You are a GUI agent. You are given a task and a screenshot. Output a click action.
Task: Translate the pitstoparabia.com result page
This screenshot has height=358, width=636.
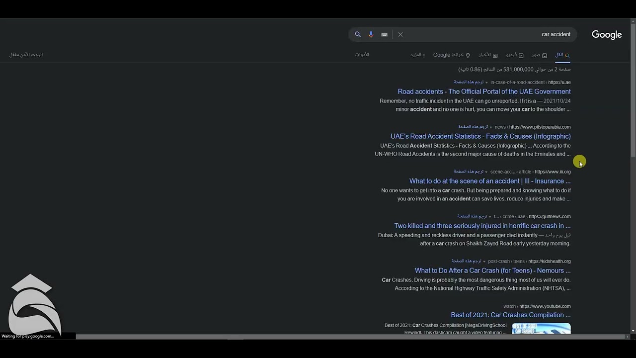coord(473,127)
